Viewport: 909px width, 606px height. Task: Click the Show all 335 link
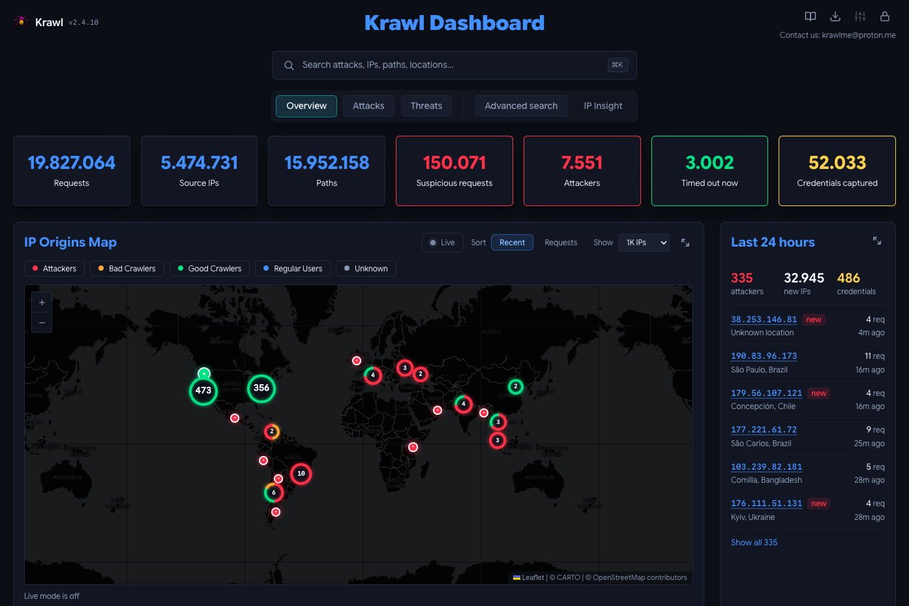pos(754,543)
